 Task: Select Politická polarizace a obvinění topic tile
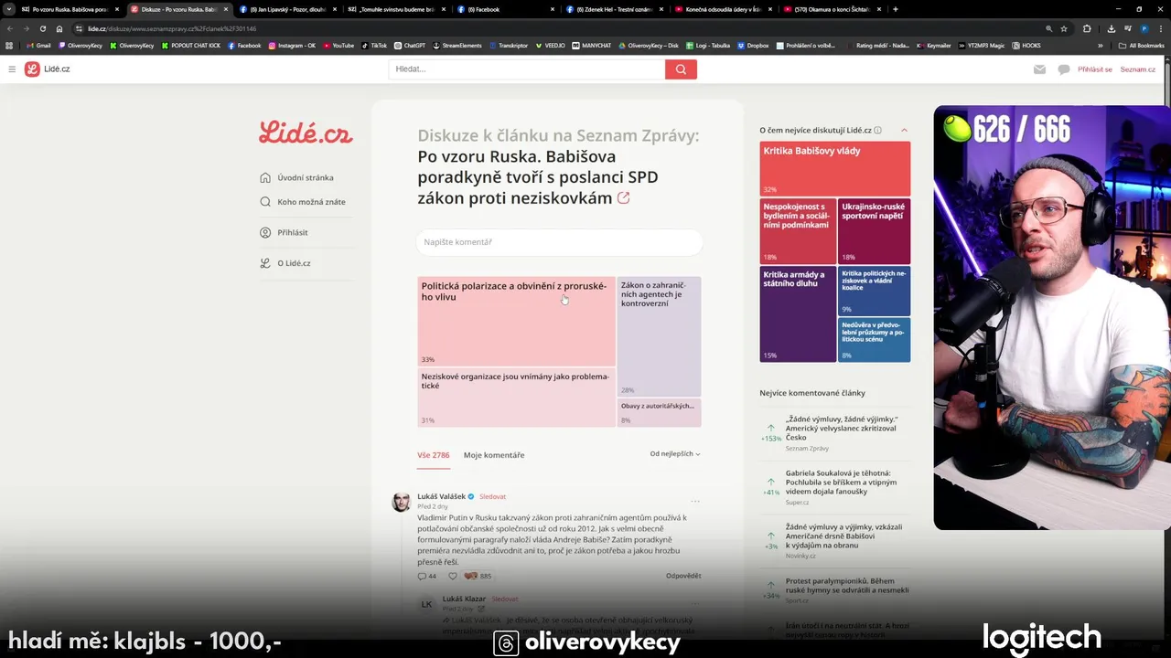coord(517,322)
